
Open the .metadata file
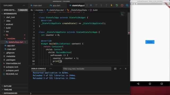(x=11, y=56)
